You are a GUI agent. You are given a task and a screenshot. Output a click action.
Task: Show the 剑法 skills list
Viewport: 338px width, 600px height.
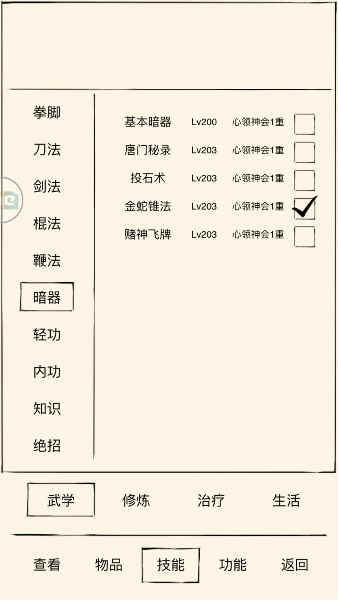pyautogui.click(x=47, y=186)
